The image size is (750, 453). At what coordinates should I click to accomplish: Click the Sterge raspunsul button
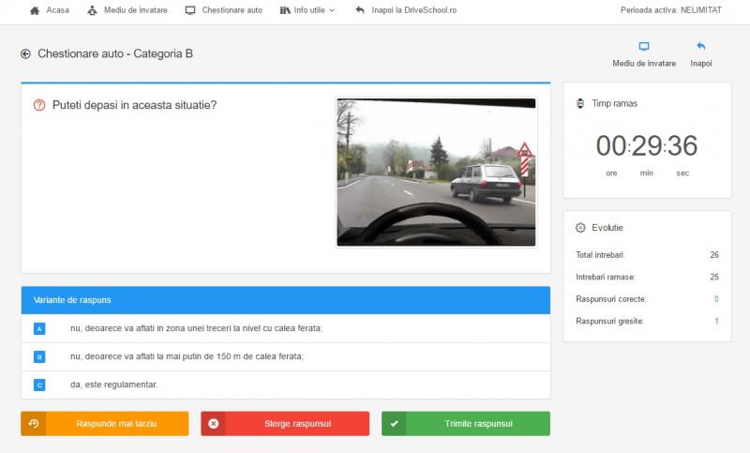pyautogui.click(x=285, y=423)
